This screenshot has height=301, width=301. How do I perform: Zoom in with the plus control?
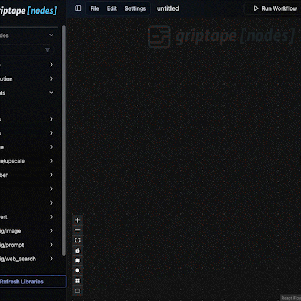click(x=78, y=220)
